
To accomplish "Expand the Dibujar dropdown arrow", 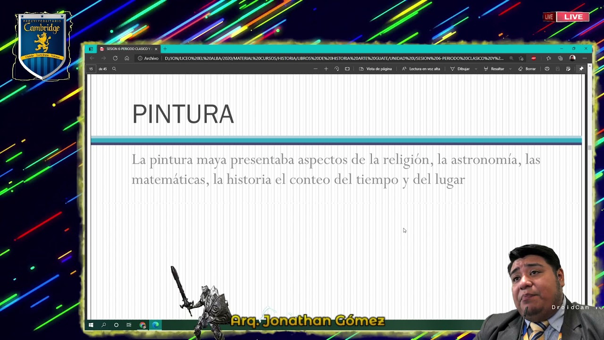I will click(x=476, y=69).
